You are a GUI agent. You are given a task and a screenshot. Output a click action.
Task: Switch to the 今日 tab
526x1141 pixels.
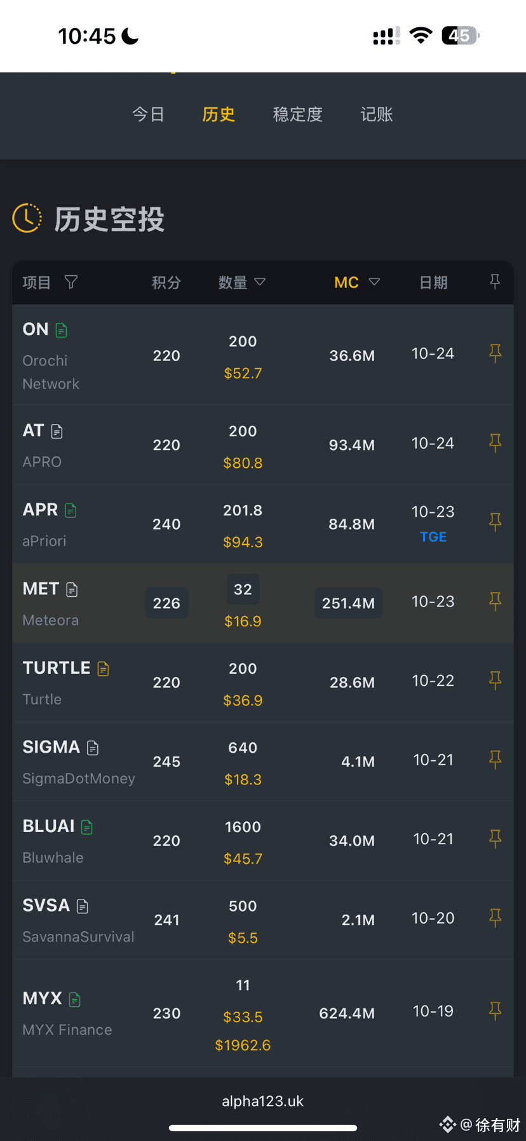click(x=149, y=114)
